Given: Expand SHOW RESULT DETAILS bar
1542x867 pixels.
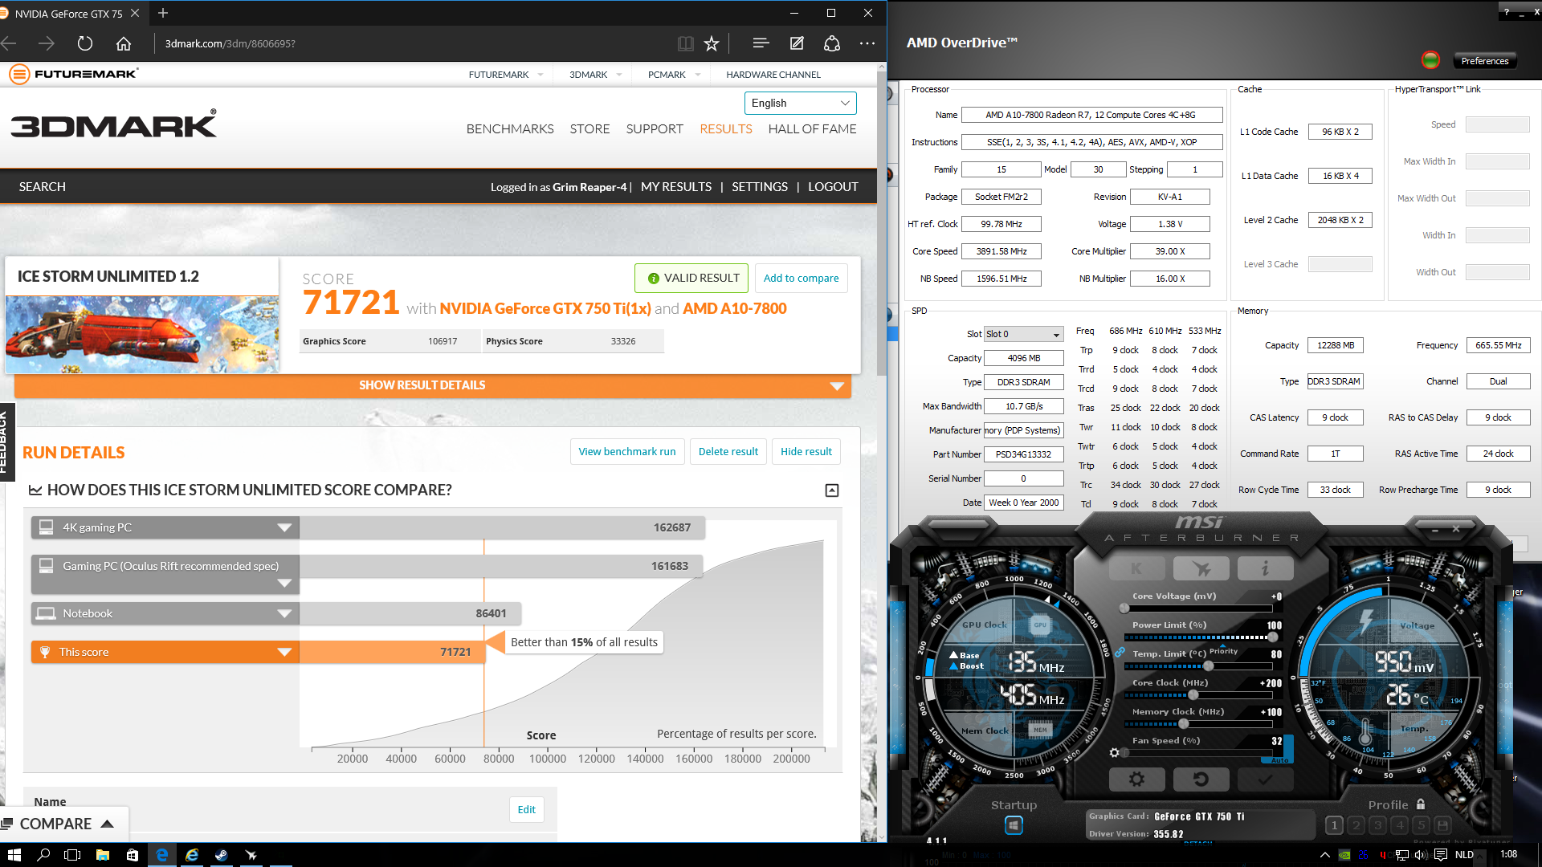Looking at the screenshot, I should [x=433, y=385].
